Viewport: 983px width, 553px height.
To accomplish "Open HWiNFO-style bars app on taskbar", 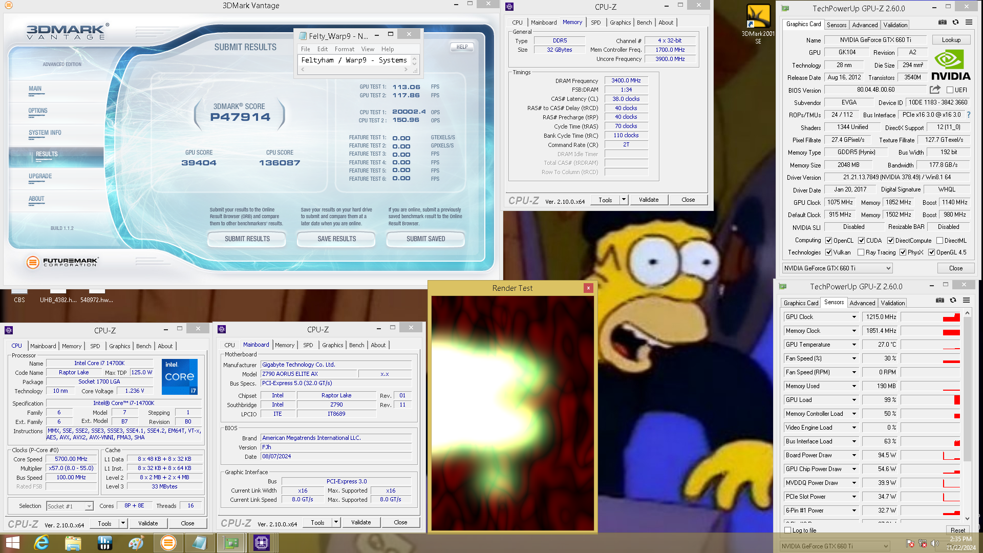I will (104, 543).
